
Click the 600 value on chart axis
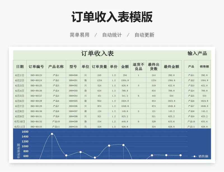click(26, 156)
